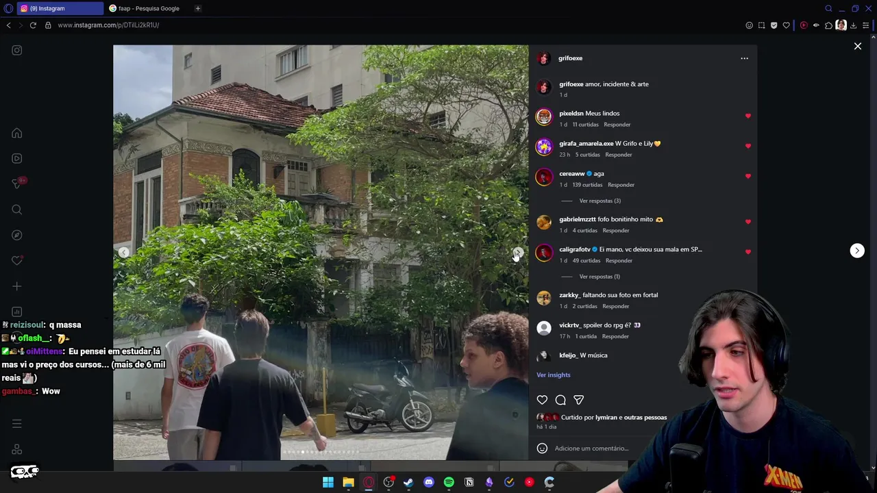Open browser easy setup menu icon
This screenshot has height=493, width=877.
point(866,25)
